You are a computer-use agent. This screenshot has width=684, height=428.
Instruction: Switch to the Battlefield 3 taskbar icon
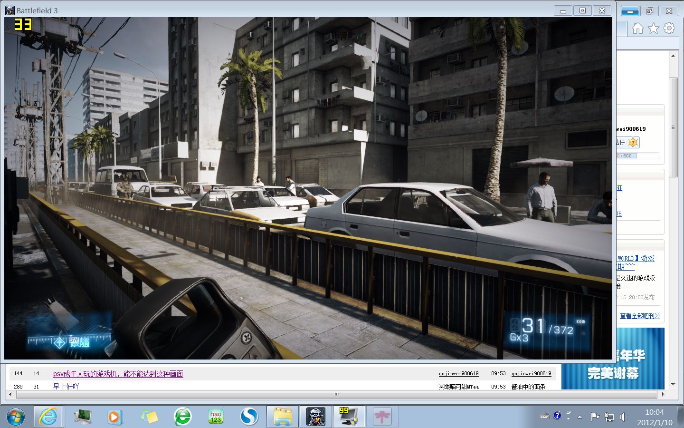click(316, 417)
